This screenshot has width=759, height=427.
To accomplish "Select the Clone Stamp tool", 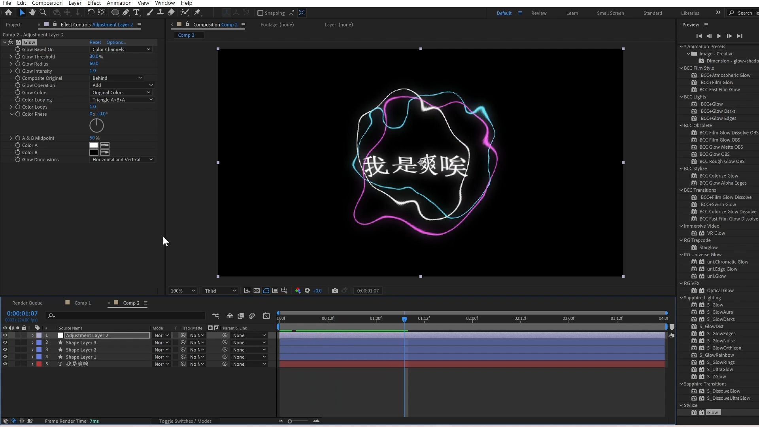I will (160, 13).
